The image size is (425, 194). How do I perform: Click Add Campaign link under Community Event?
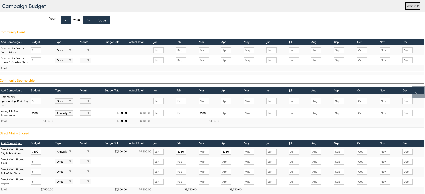tap(11, 42)
